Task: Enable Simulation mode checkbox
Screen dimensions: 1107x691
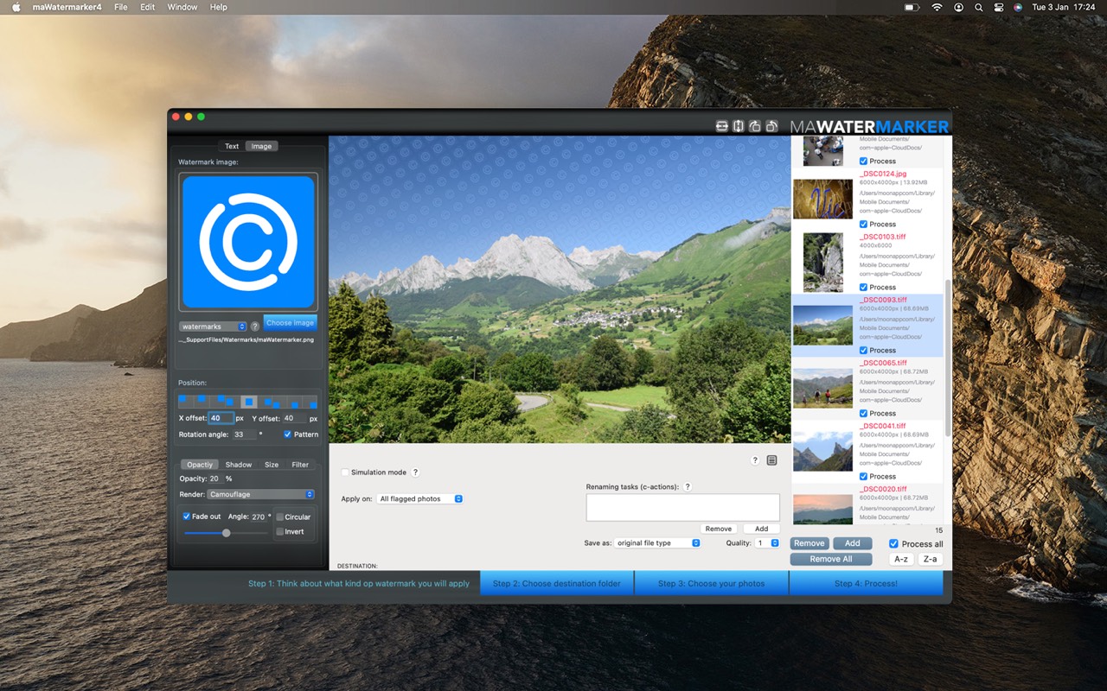Action: 345,472
